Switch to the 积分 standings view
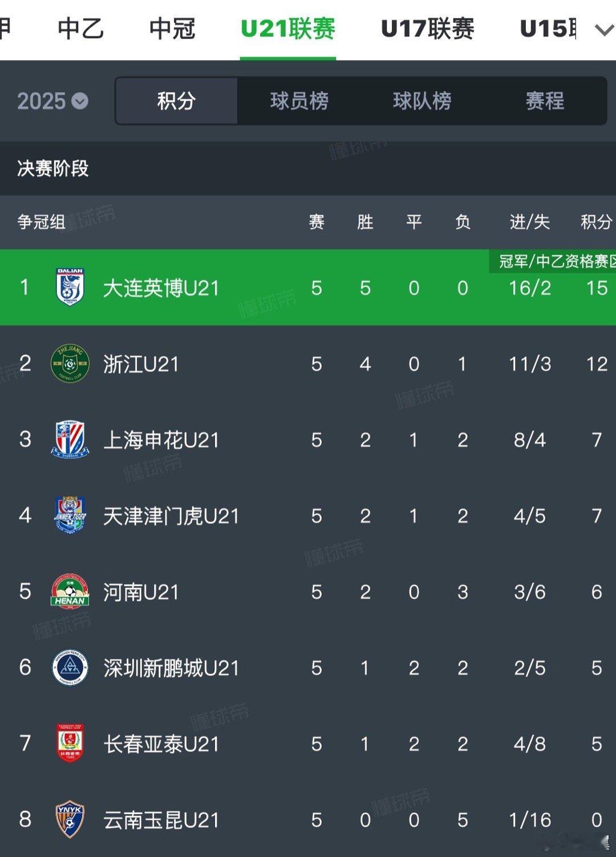 point(176,101)
